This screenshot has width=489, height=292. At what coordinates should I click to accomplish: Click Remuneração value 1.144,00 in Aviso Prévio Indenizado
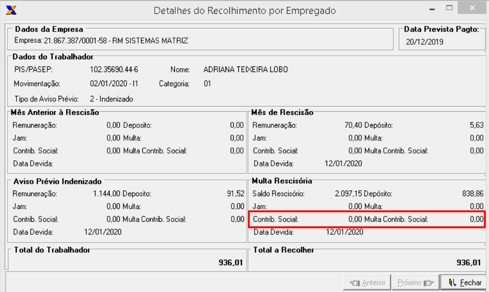click(x=107, y=194)
